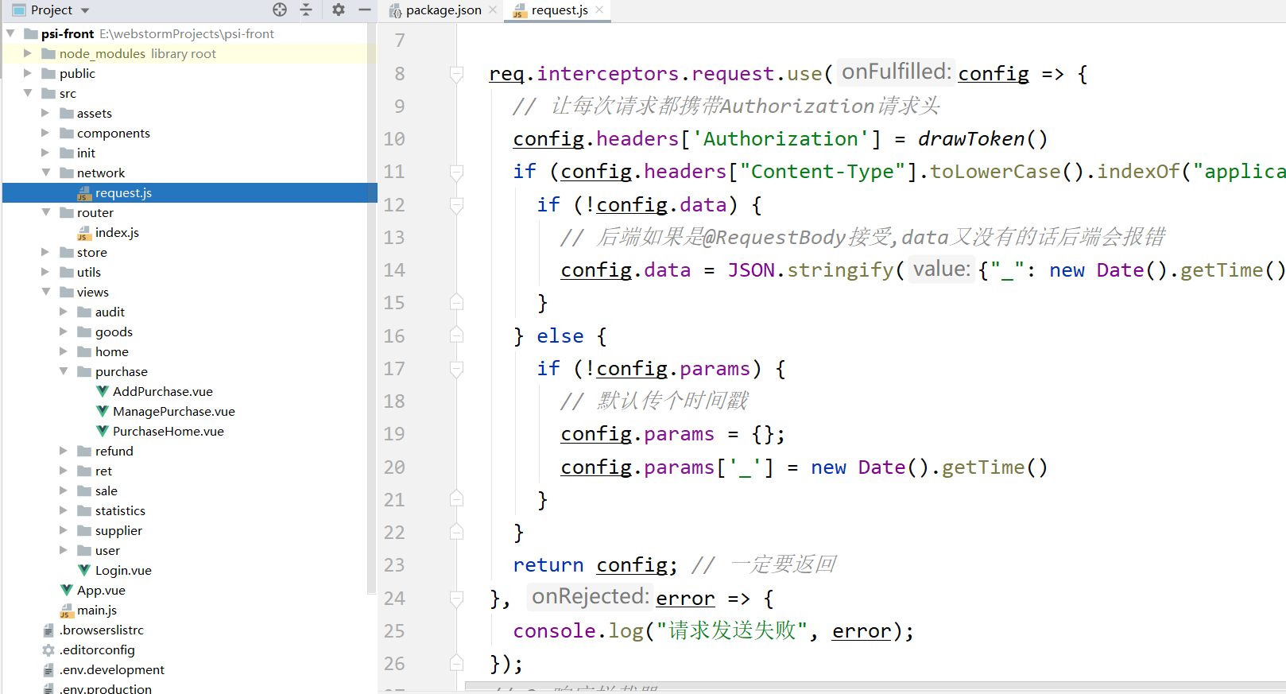The image size is (1286, 694).
Task: Collapse the psi-front root folder
Action: pyautogui.click(x=10, y=33)
